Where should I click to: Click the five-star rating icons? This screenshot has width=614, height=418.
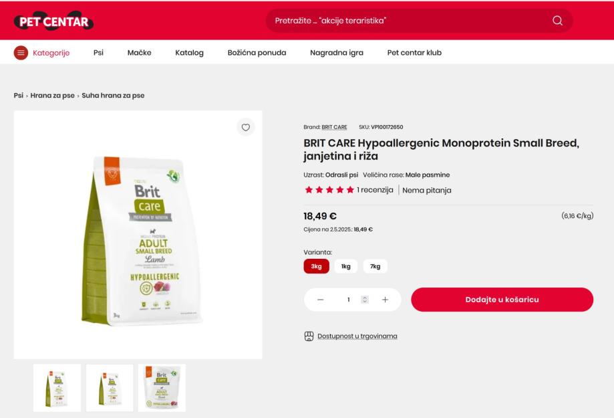click(329, 190)
